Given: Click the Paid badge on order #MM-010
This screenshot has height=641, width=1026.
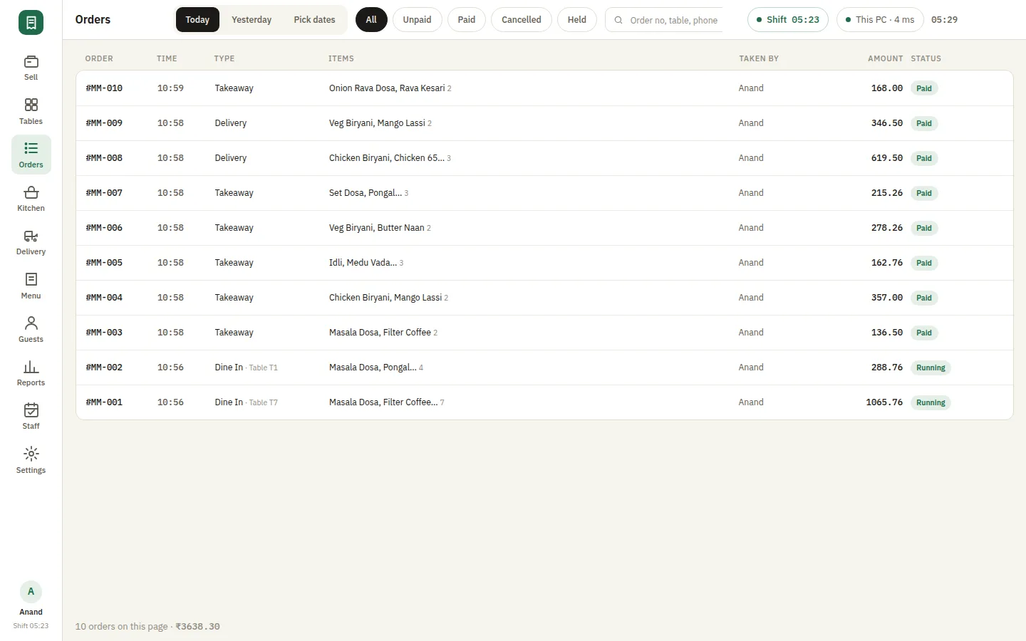Looking at the screenshot, I should click(x=924, y=88).
